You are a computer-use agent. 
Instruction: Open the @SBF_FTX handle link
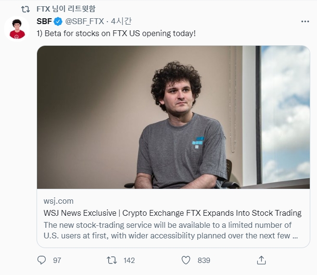pyautogui.click(x=85, y=21)
